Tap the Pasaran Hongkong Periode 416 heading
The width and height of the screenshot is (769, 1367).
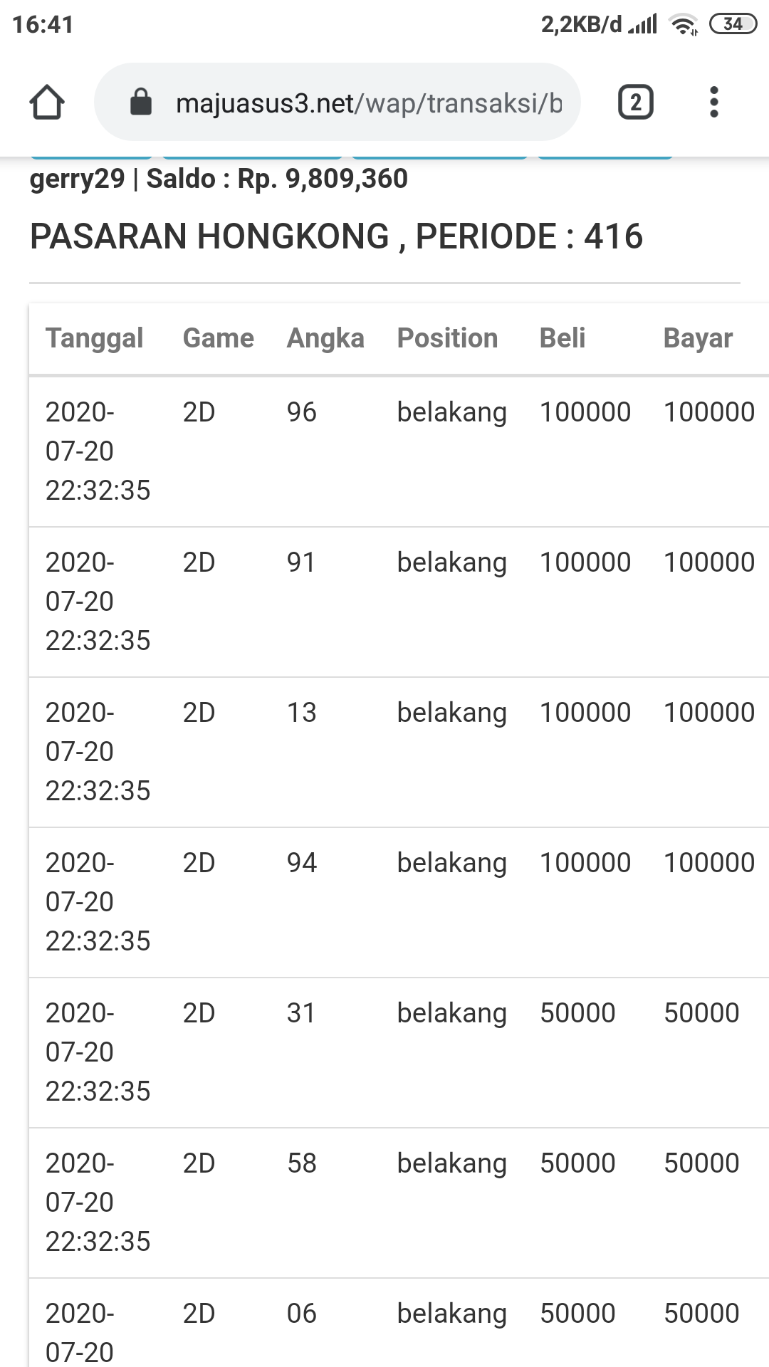[336, 236]
